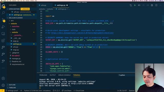Switch to the PROBLEMS panel tab
This screenshot has width=164, height=92.
pos(43,75)
